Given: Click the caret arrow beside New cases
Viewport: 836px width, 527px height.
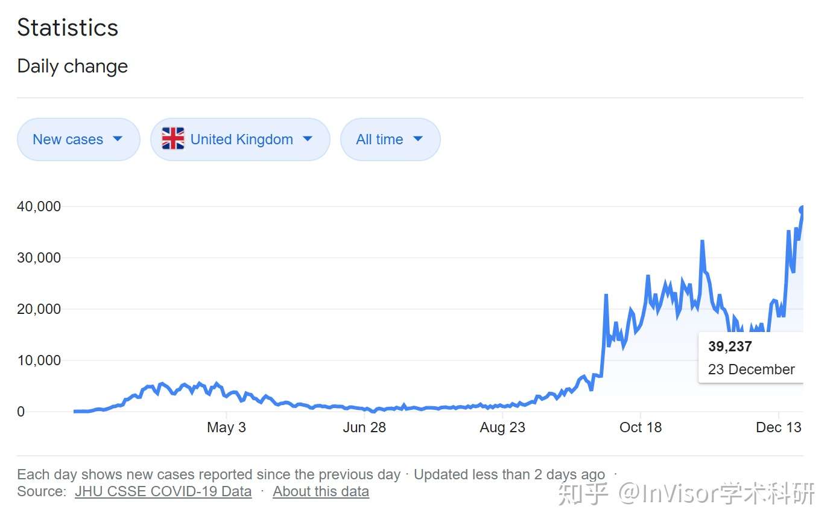Looking at the screenshot, I should point(118,139).
